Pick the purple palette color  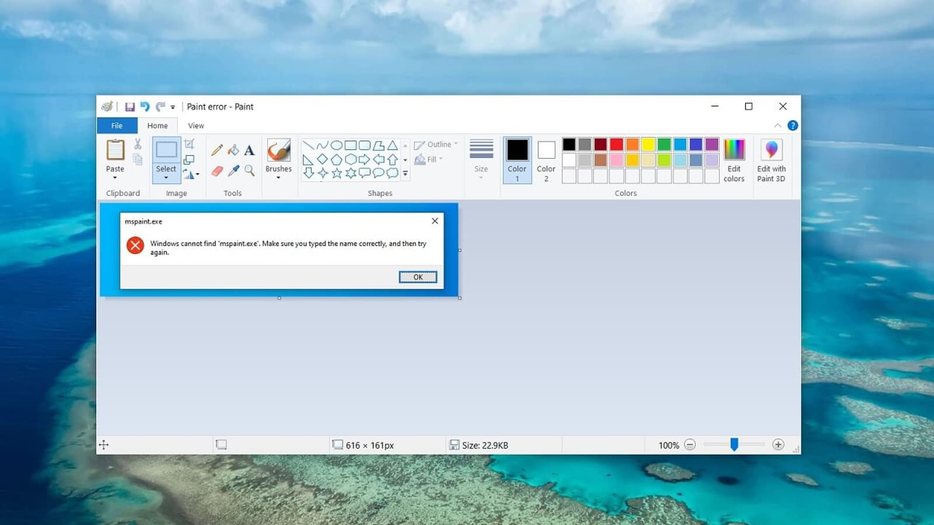tap(712, 144)
